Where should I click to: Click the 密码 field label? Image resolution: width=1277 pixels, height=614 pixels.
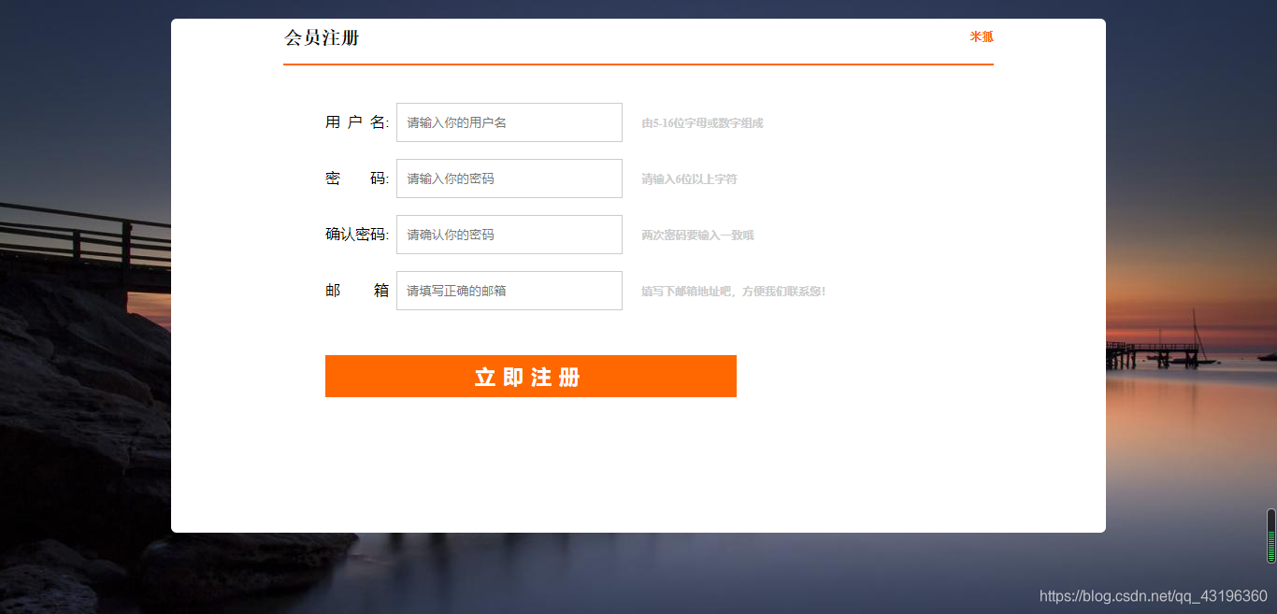pos(357,178)
